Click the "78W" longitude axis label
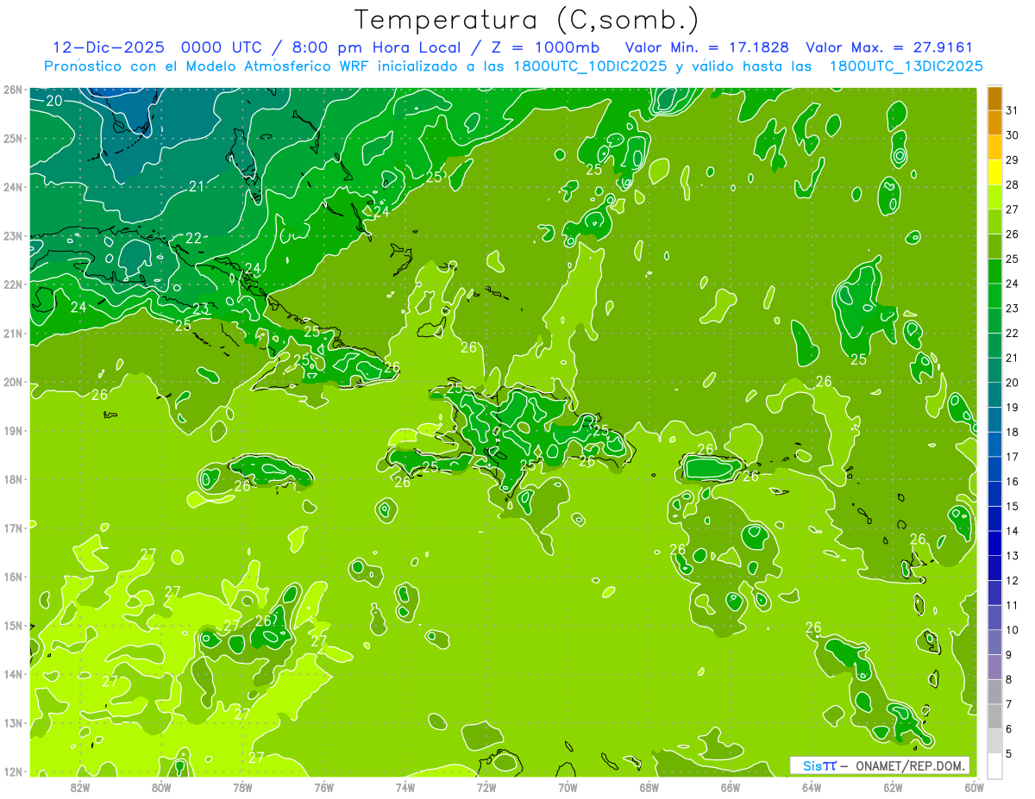This screenshot has width=1035, height=799. [242, 787]
